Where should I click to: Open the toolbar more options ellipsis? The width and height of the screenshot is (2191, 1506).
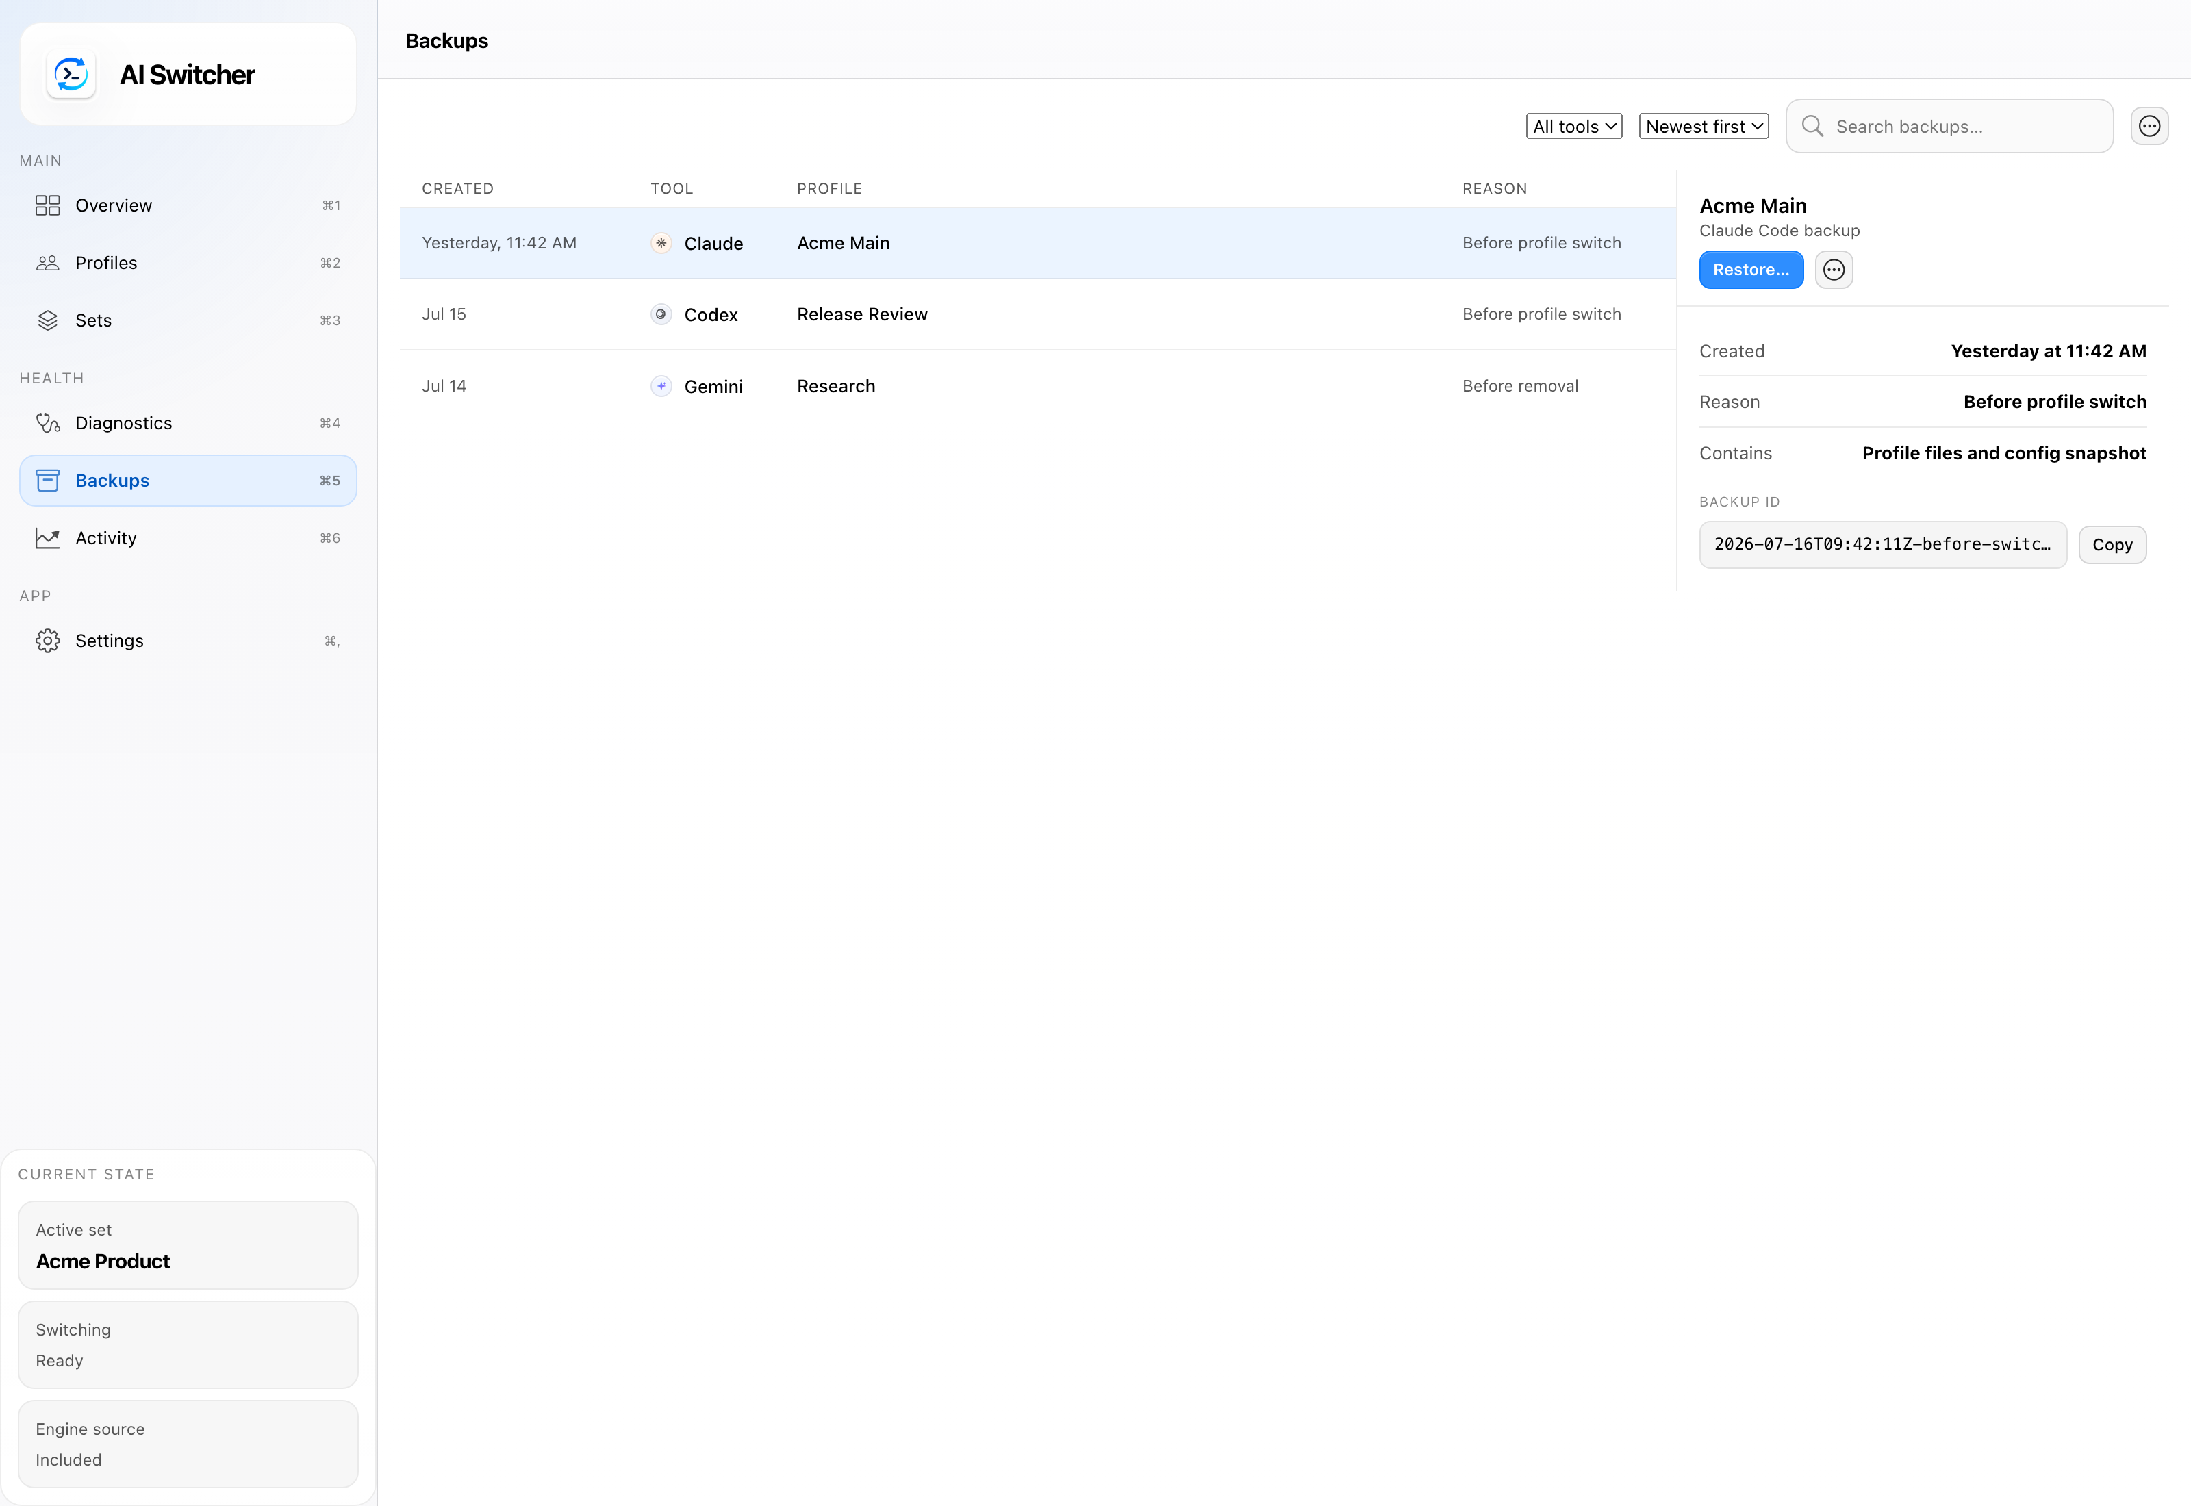point(2149,127)
